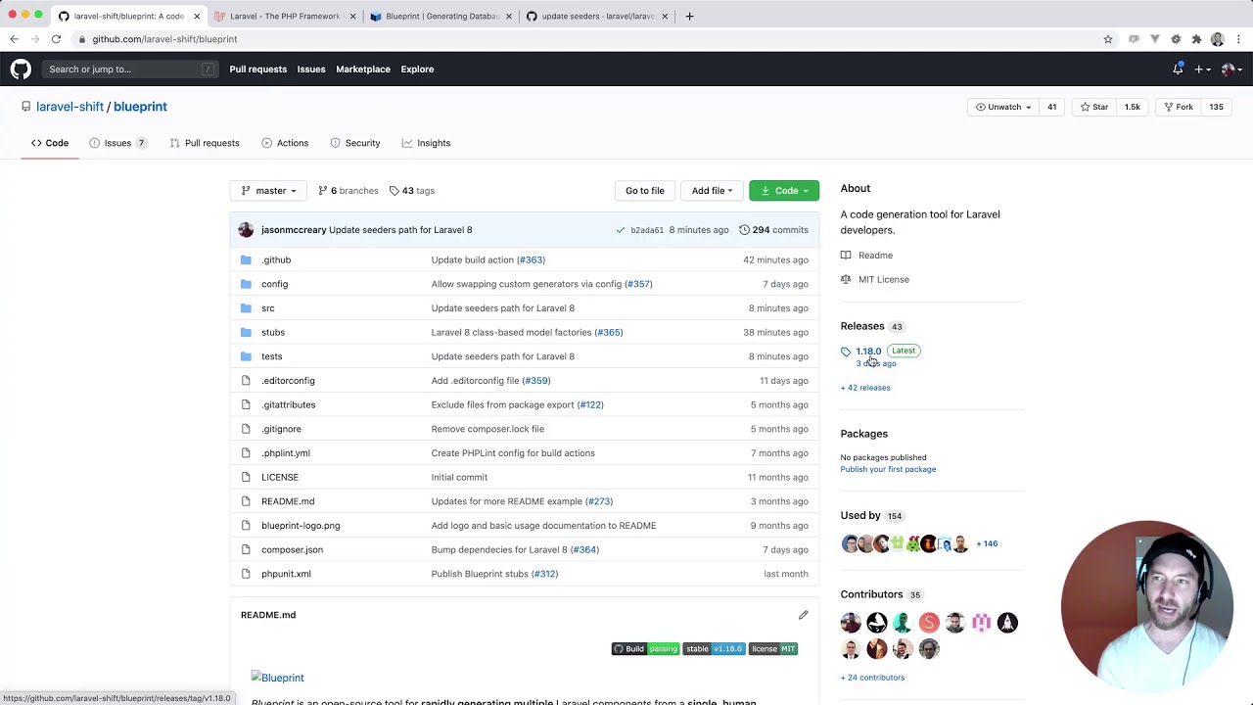Open the user profile avatar menu
Viewport: 1253px width, 705px height.
[x=1231, y=70]
